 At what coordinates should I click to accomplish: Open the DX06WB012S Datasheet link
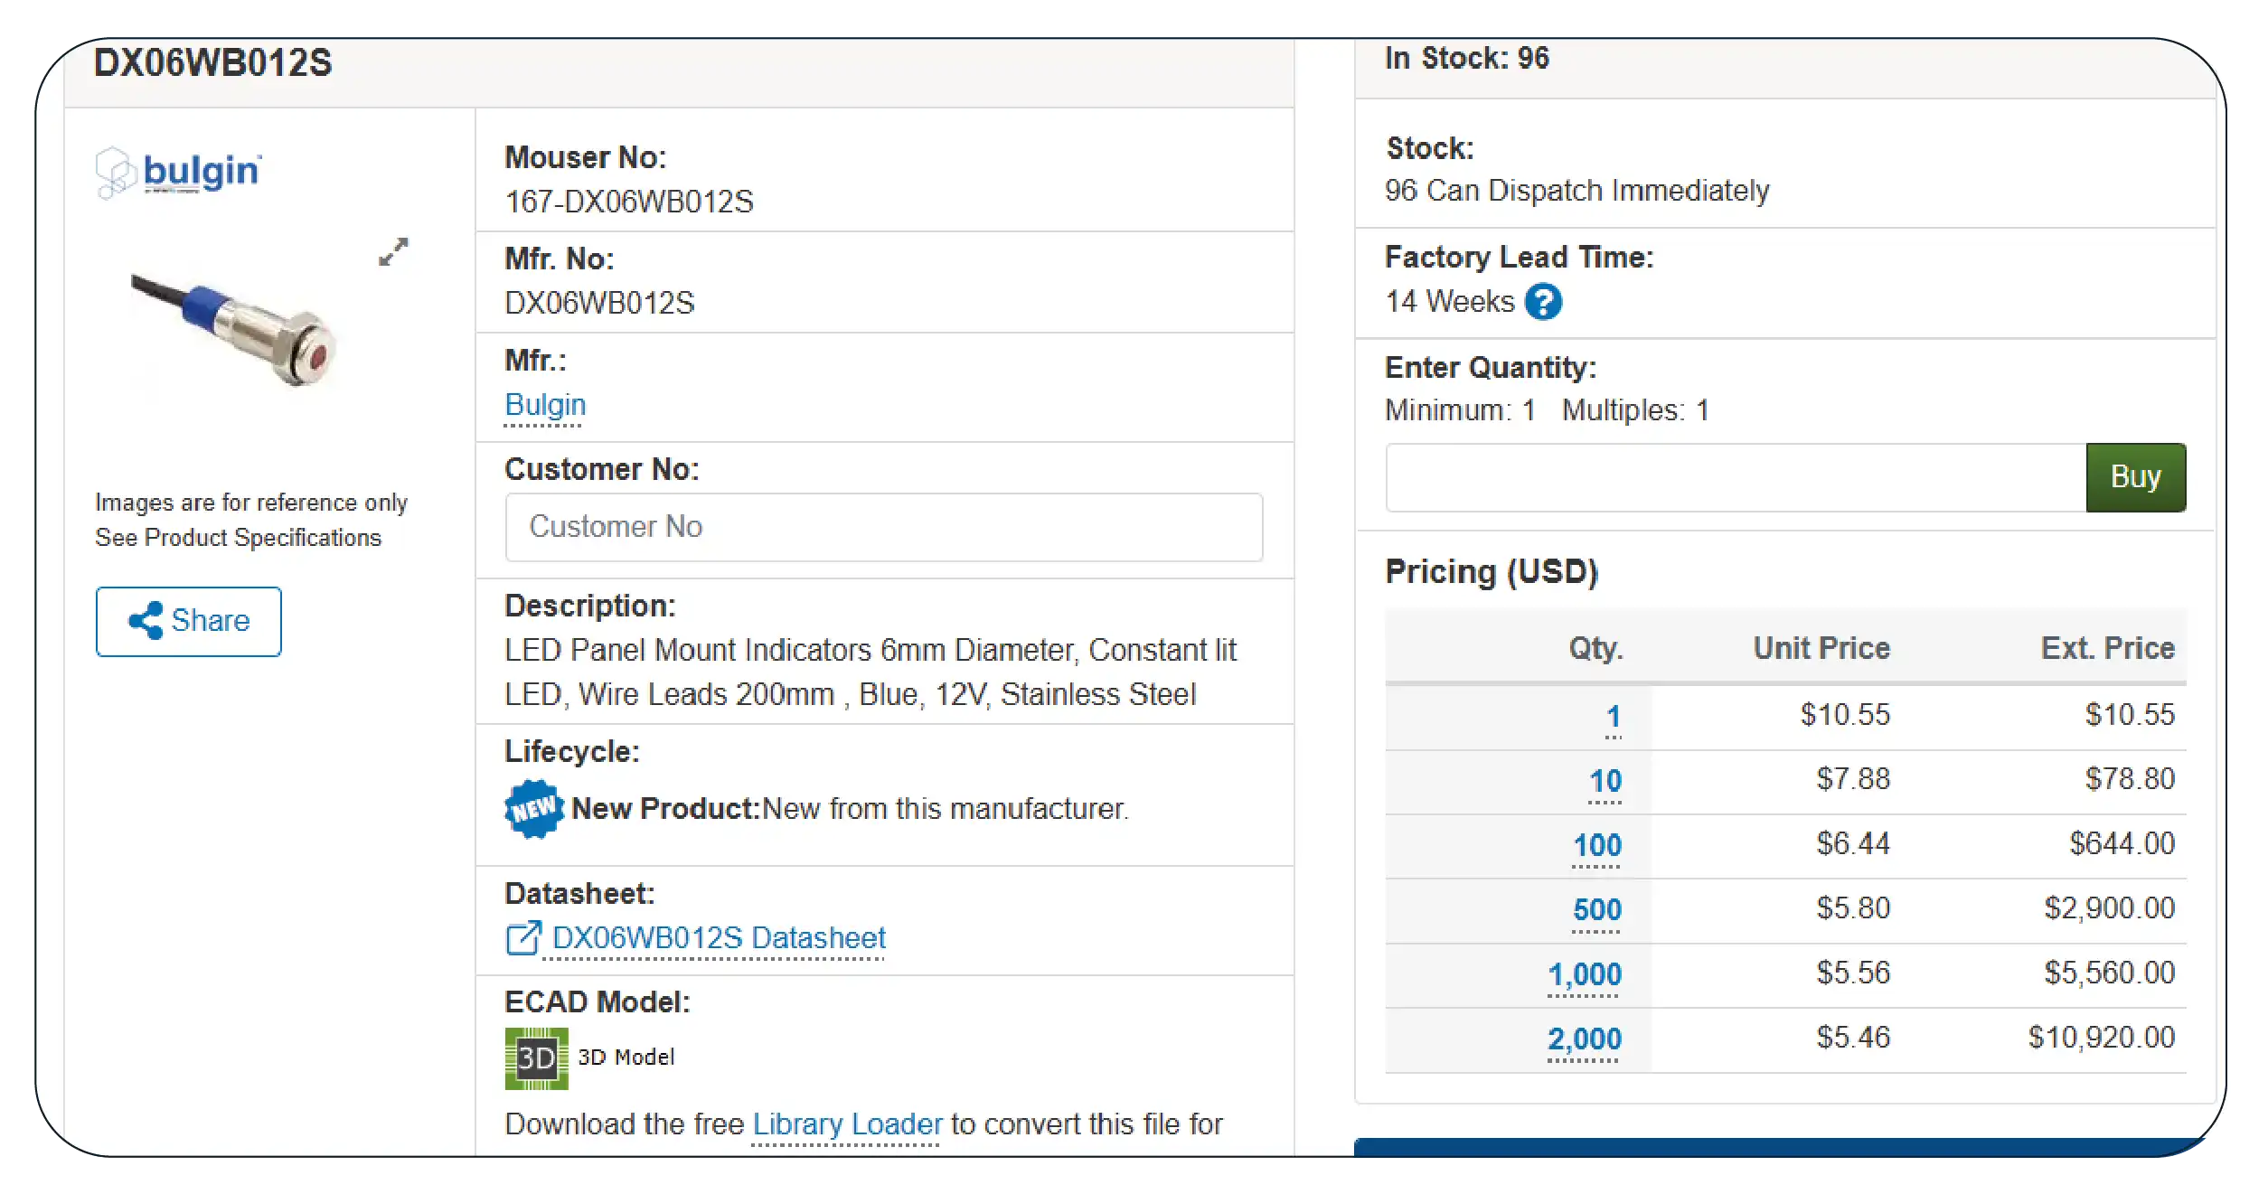pyautogui.click(x=719, y=938)
